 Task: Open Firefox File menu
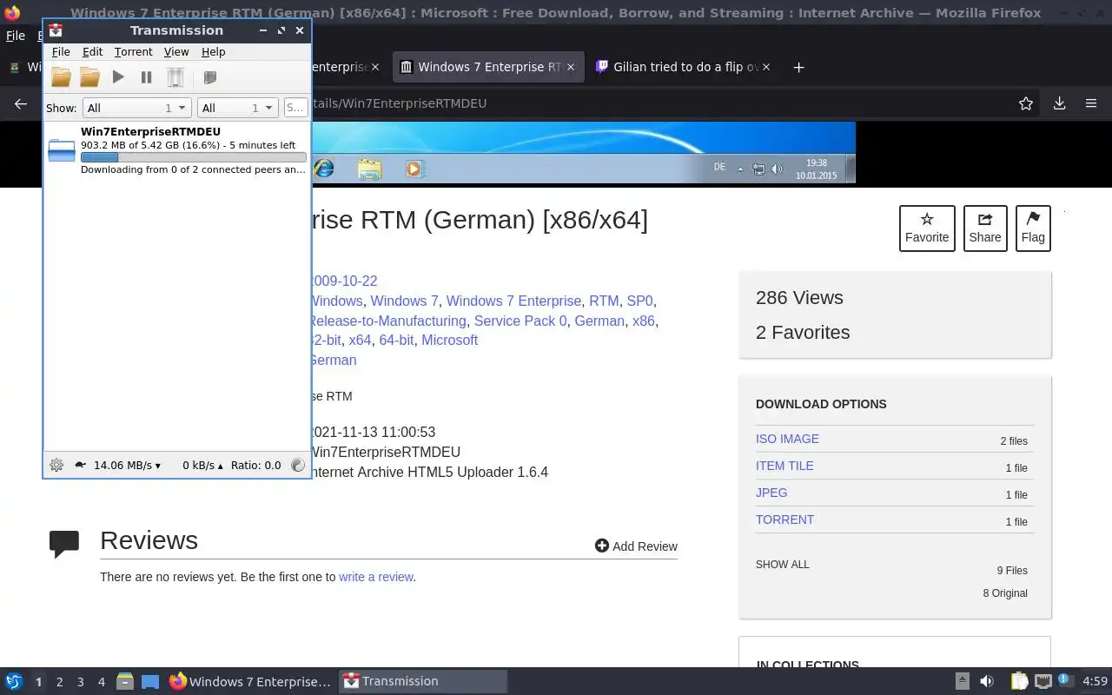coord(16,36)
